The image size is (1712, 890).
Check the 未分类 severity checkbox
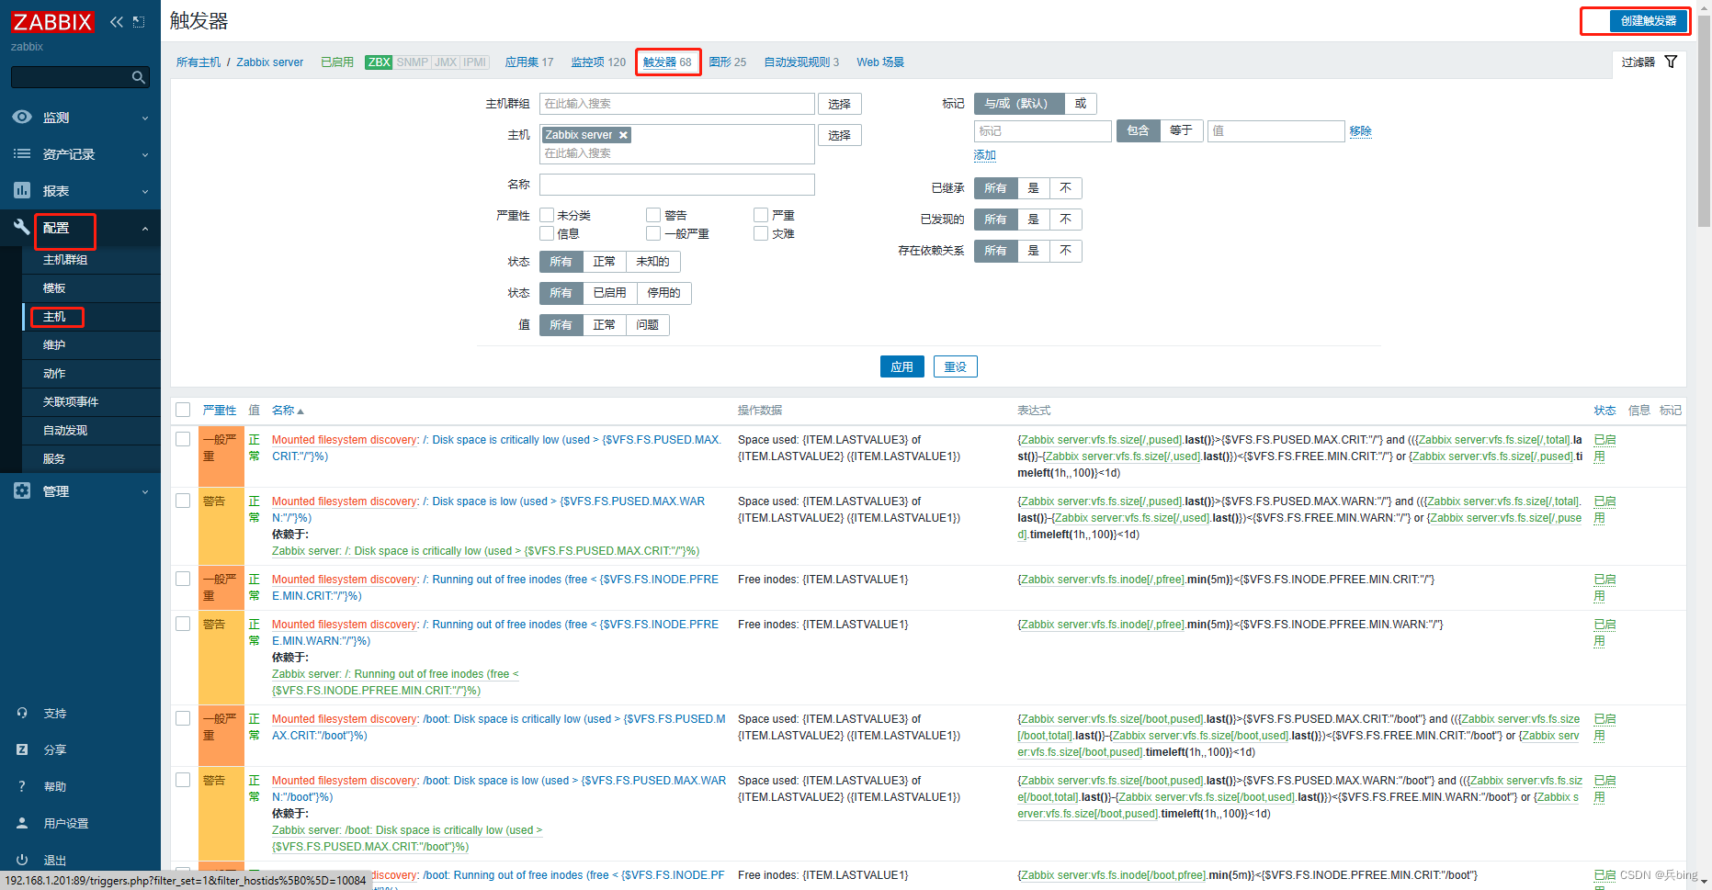(547, 215)
